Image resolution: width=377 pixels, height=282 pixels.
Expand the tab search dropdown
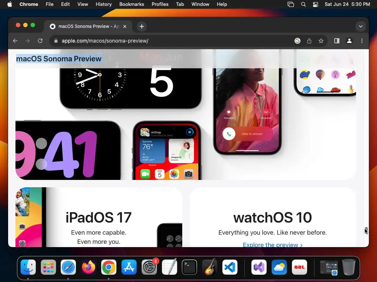pos(361,26)
